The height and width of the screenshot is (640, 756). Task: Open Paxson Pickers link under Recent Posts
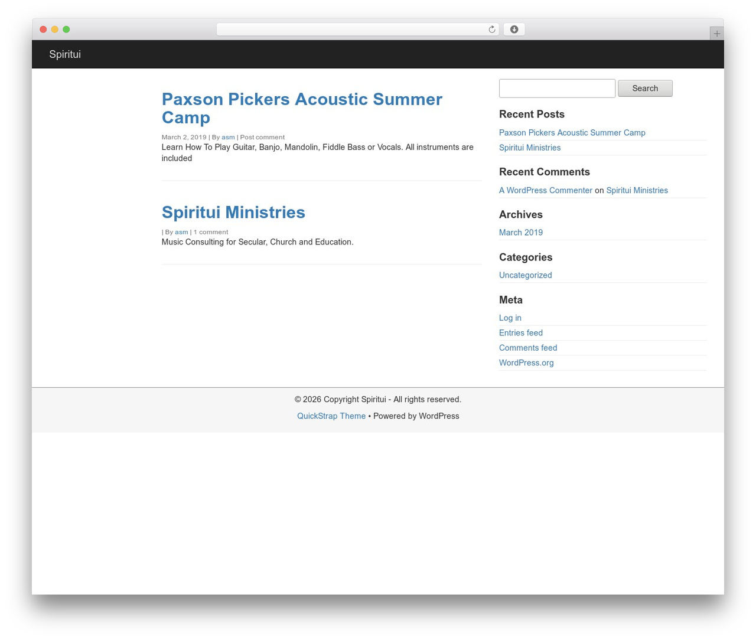coord(572,133)
